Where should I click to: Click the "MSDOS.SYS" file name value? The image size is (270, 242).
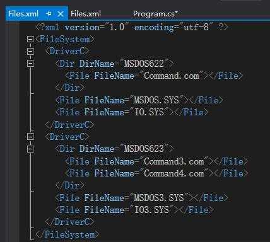(x=156, y=100)
